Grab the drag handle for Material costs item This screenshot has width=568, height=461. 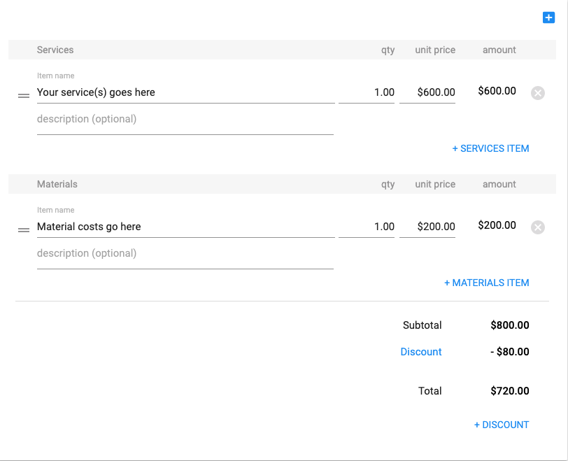pos(24,229)
